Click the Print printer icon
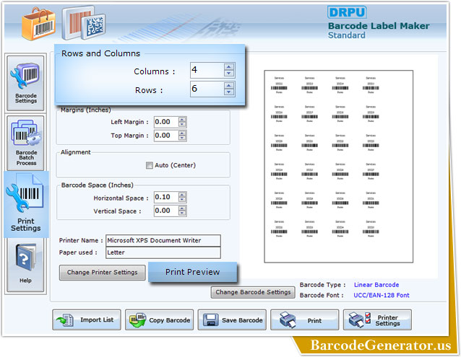Viewport: 461px width, 357px height. (x=288, y=320)
